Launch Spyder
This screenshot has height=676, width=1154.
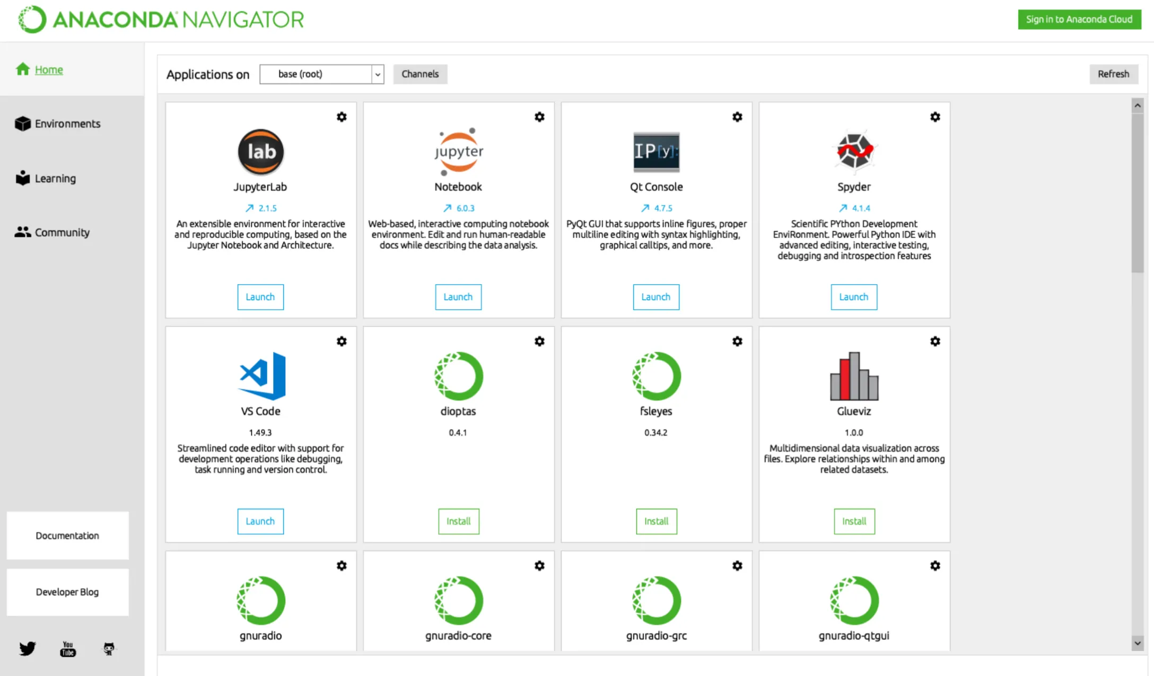[x=854, y=297]
